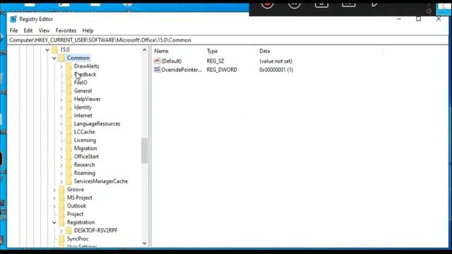Select the OfficeStart key label
This screenshot has height=254, width=452.
(86, 157)
